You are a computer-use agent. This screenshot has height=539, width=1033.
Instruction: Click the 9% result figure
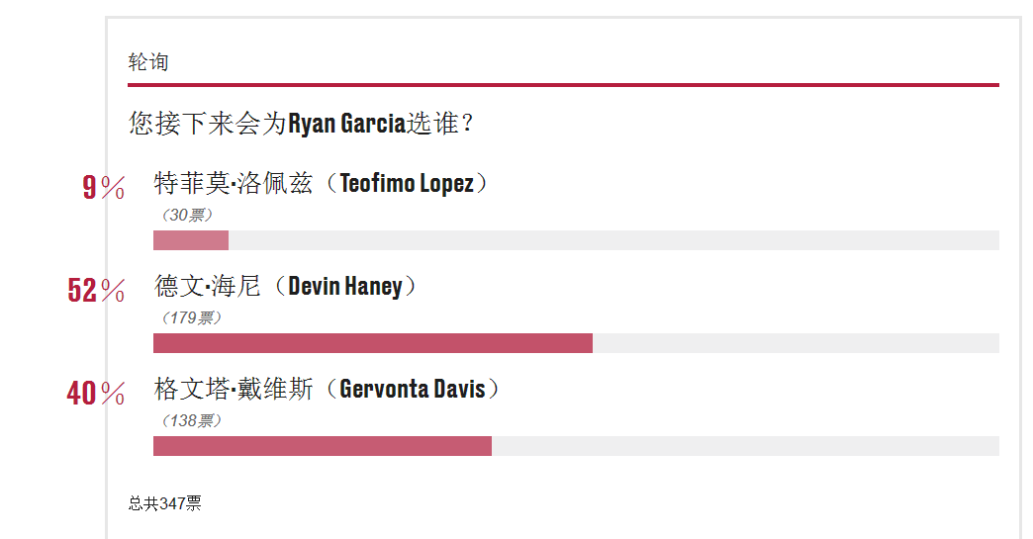pos(104,188)
